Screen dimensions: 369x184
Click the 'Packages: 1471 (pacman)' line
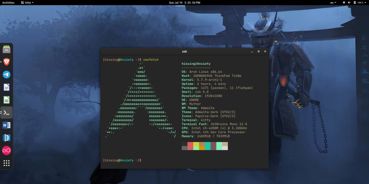point(217,88)
